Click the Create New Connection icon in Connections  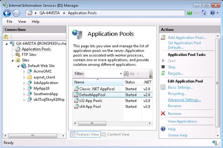[x=6, y=37]
